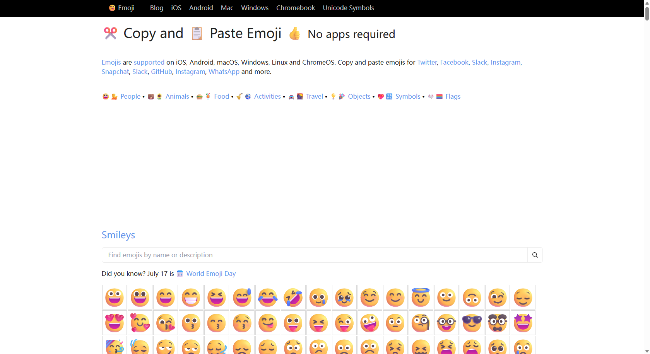Select the disguised face emoji
The width and height of the screenshot is (650, 354).
pyautogui.click(x=498, y=323)
